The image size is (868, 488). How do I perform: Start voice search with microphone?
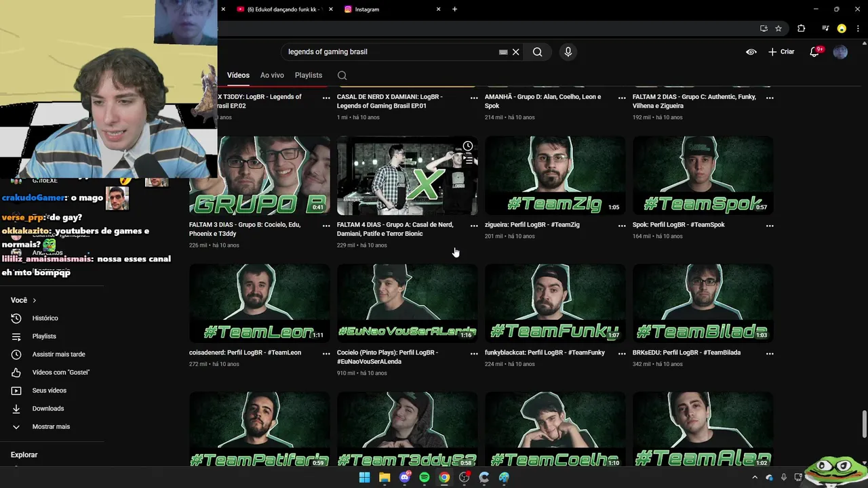(x=568, y=52)
